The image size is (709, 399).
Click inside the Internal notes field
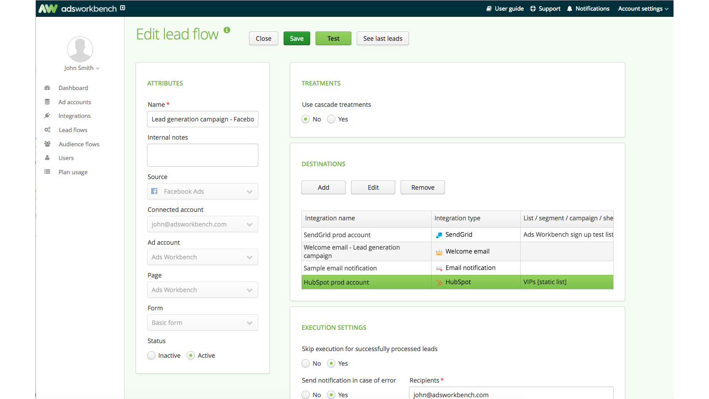click(203, 155)
